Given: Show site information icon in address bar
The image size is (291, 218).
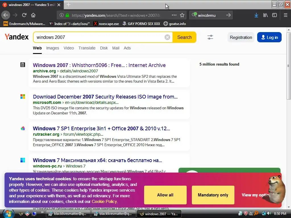Looking at the screenshot, I should [x=62, y=15].
